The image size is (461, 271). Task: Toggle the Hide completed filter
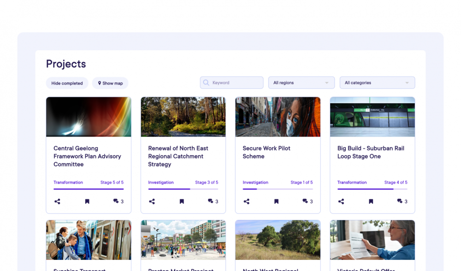click(x=67, y=83)
